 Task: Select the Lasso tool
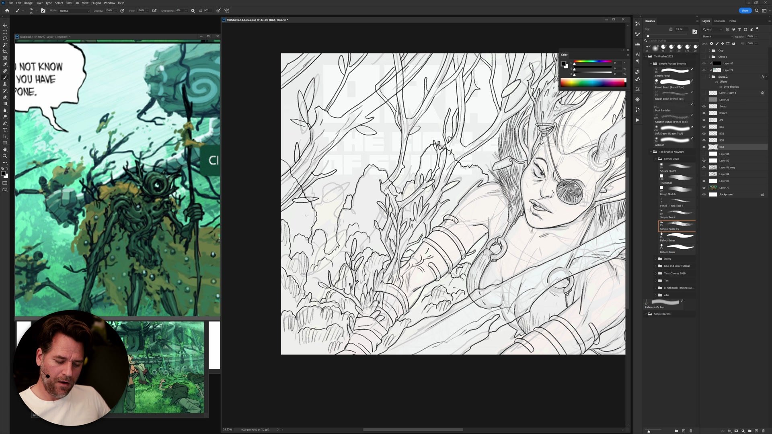click(5, 38)
